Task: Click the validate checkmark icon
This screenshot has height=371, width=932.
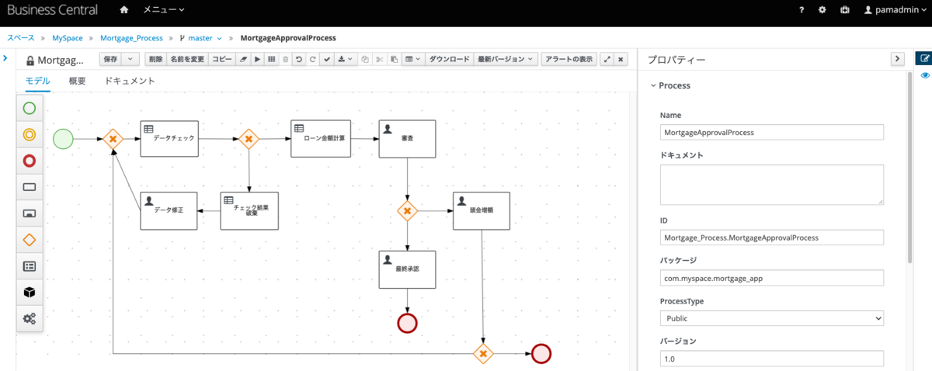Action: click(x=326, y=59)
